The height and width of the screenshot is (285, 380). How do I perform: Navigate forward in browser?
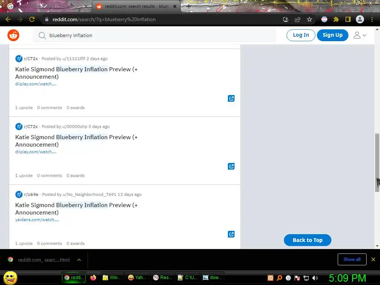20,19
